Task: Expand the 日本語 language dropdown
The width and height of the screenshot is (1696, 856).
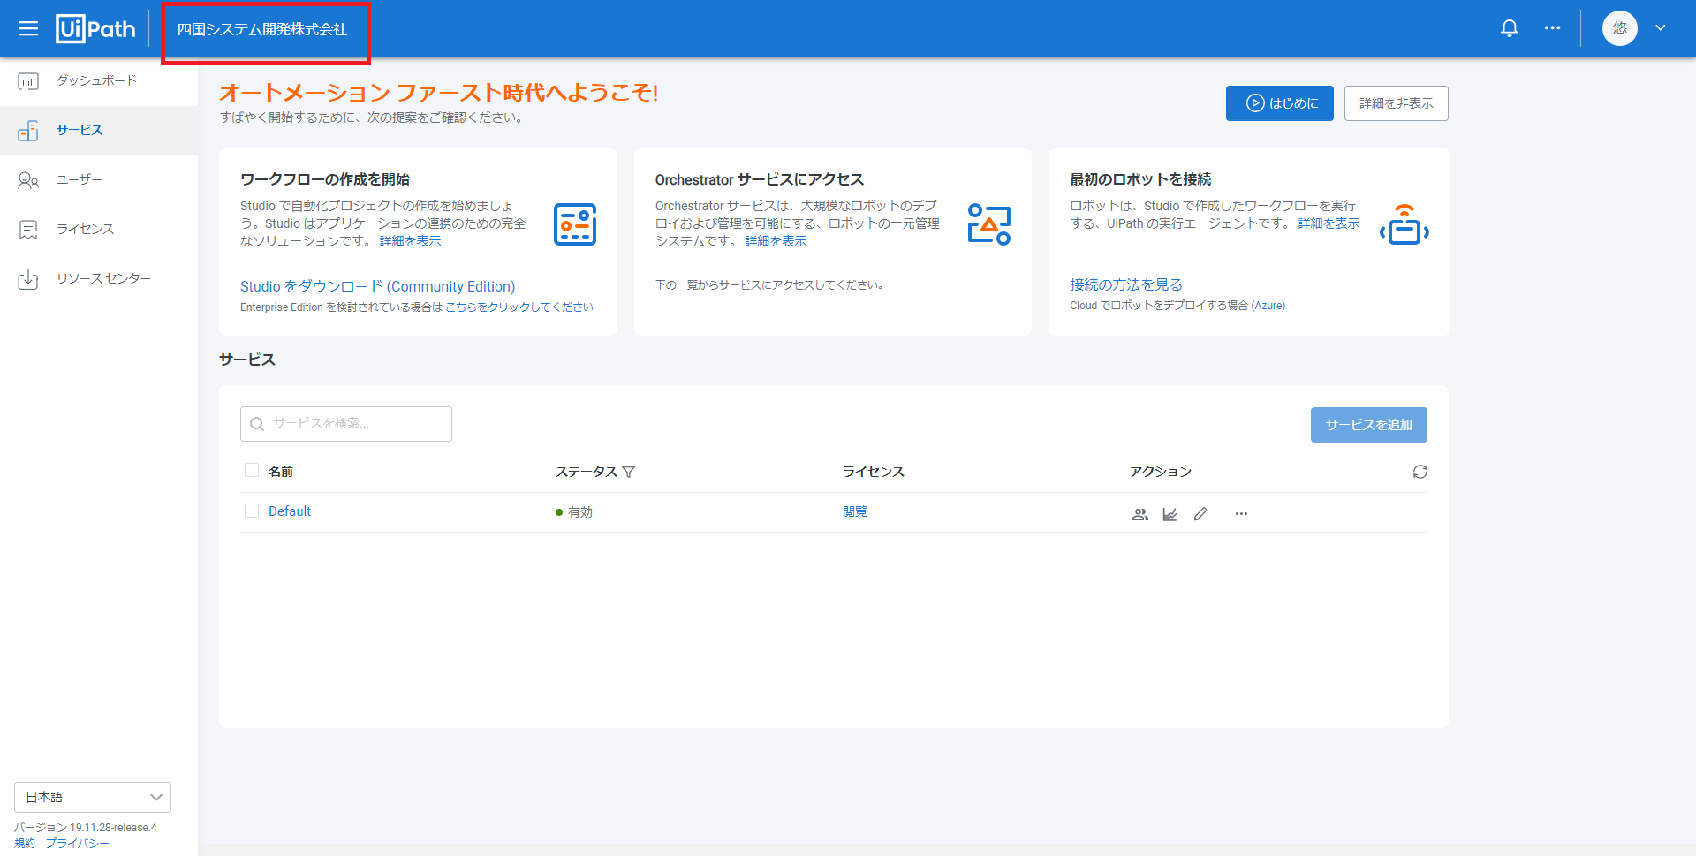Action: (93, 797)
